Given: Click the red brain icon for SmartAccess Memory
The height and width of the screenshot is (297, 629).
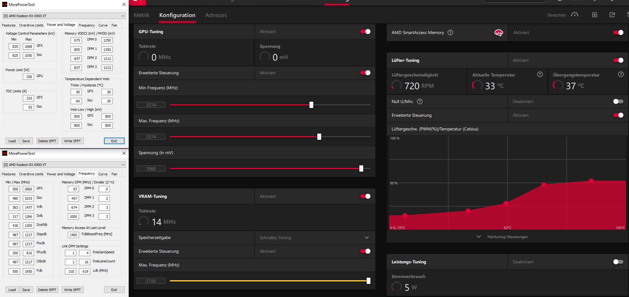Looking at the screenshot, I should [499, 32].
